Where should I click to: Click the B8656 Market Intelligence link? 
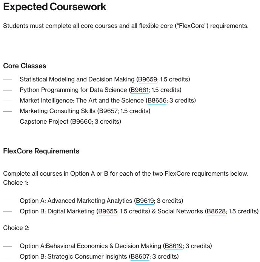(x=157, y=101)
